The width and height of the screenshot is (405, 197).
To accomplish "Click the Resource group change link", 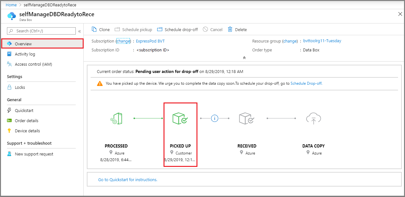I will pos(290,41).
